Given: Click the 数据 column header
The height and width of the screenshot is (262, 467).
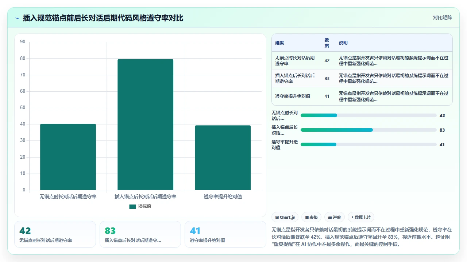Looking at the screenshot, I should tap(327, 43).
